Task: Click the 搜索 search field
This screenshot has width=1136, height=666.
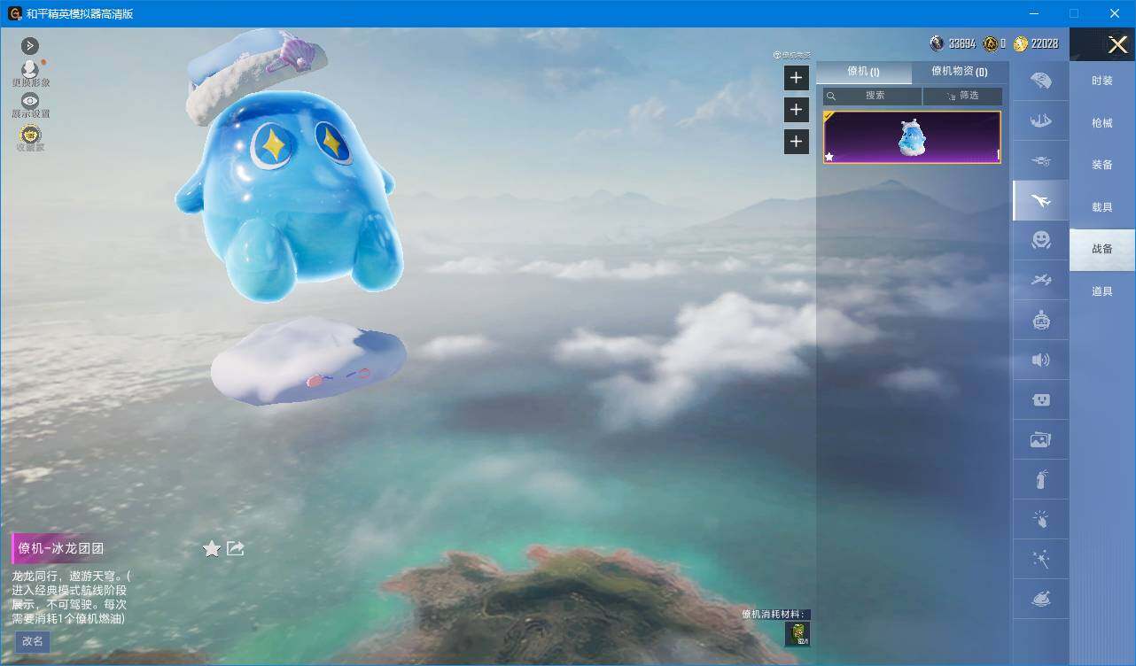Action: [873, 96]
